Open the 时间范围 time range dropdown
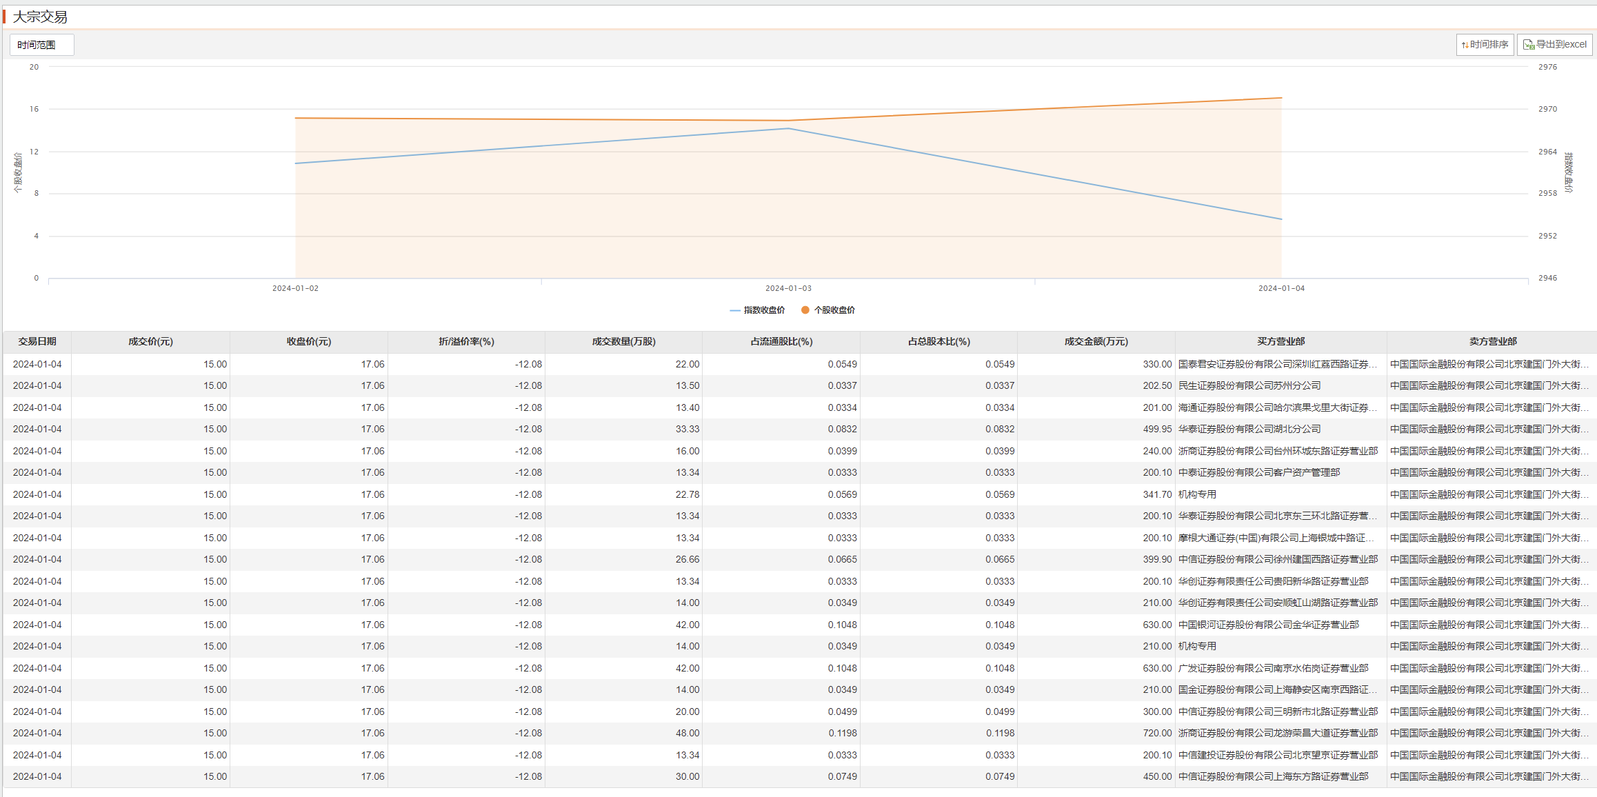Viewport: 1597px width, 797px height. (x=41, y=45)
